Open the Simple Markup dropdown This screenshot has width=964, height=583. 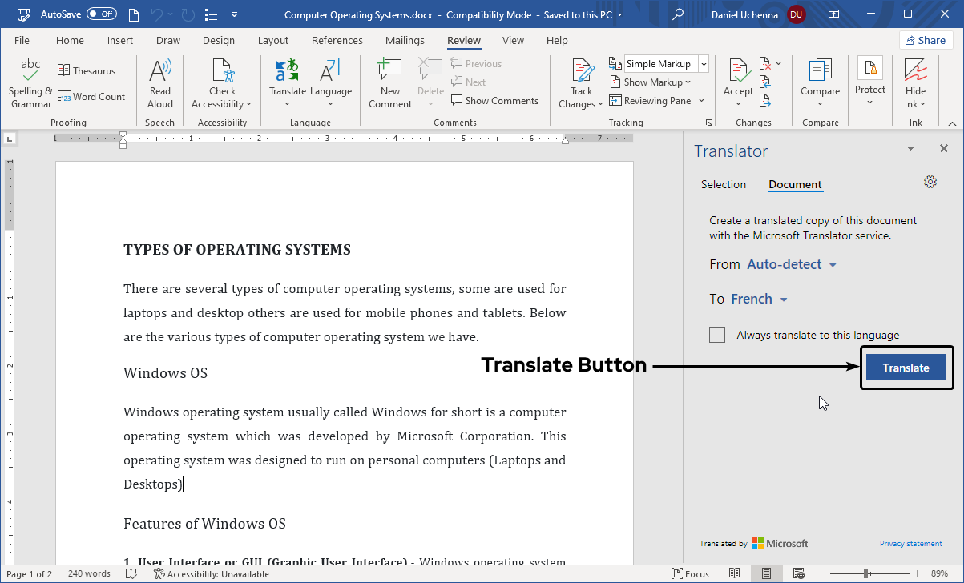point(702,63)
